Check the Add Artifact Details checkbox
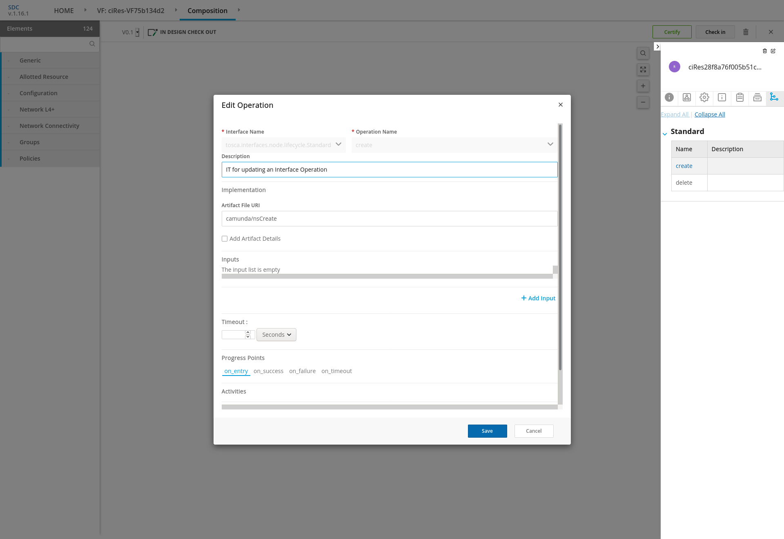The image size is (784, 539). pyautogui.click(x=225, y=239)
